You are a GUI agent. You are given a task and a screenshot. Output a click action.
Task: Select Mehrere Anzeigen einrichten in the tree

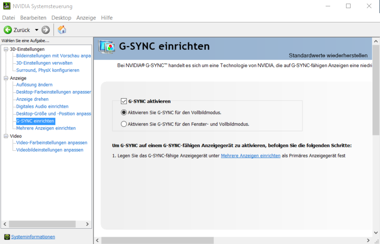tap(46, 128)
